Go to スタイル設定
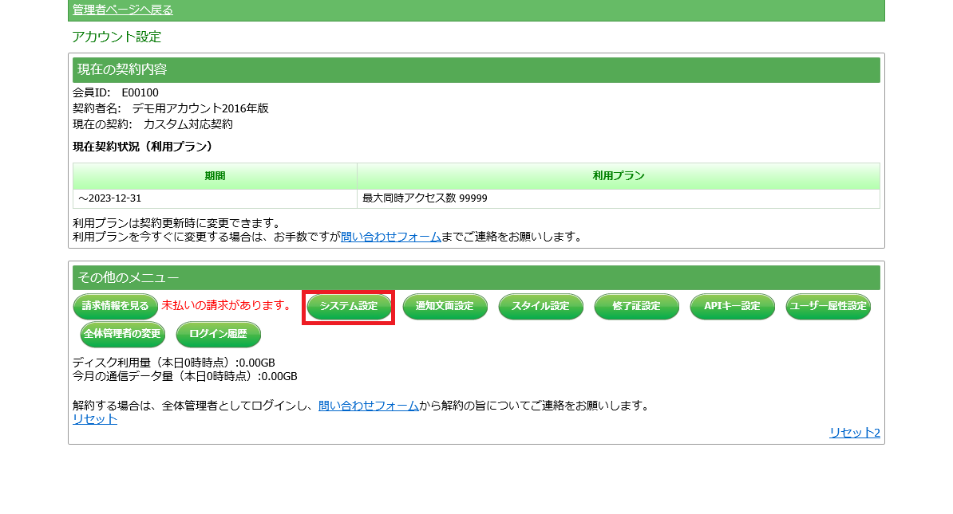Screen dimensions: 953x514 tap(541, 307)
